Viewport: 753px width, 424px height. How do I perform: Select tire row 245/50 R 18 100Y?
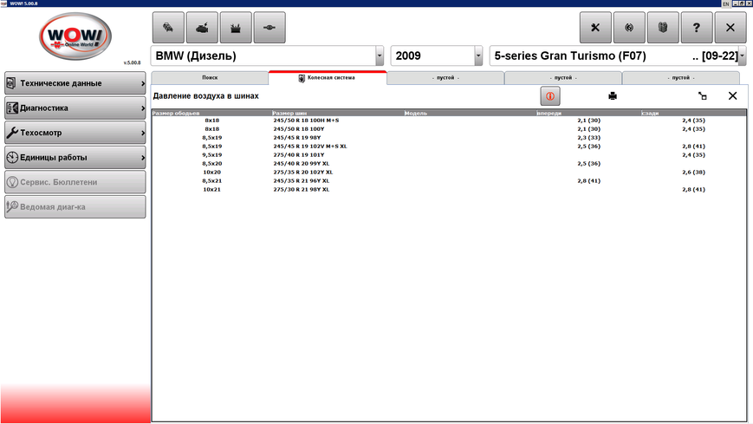[x=449, y=129]
